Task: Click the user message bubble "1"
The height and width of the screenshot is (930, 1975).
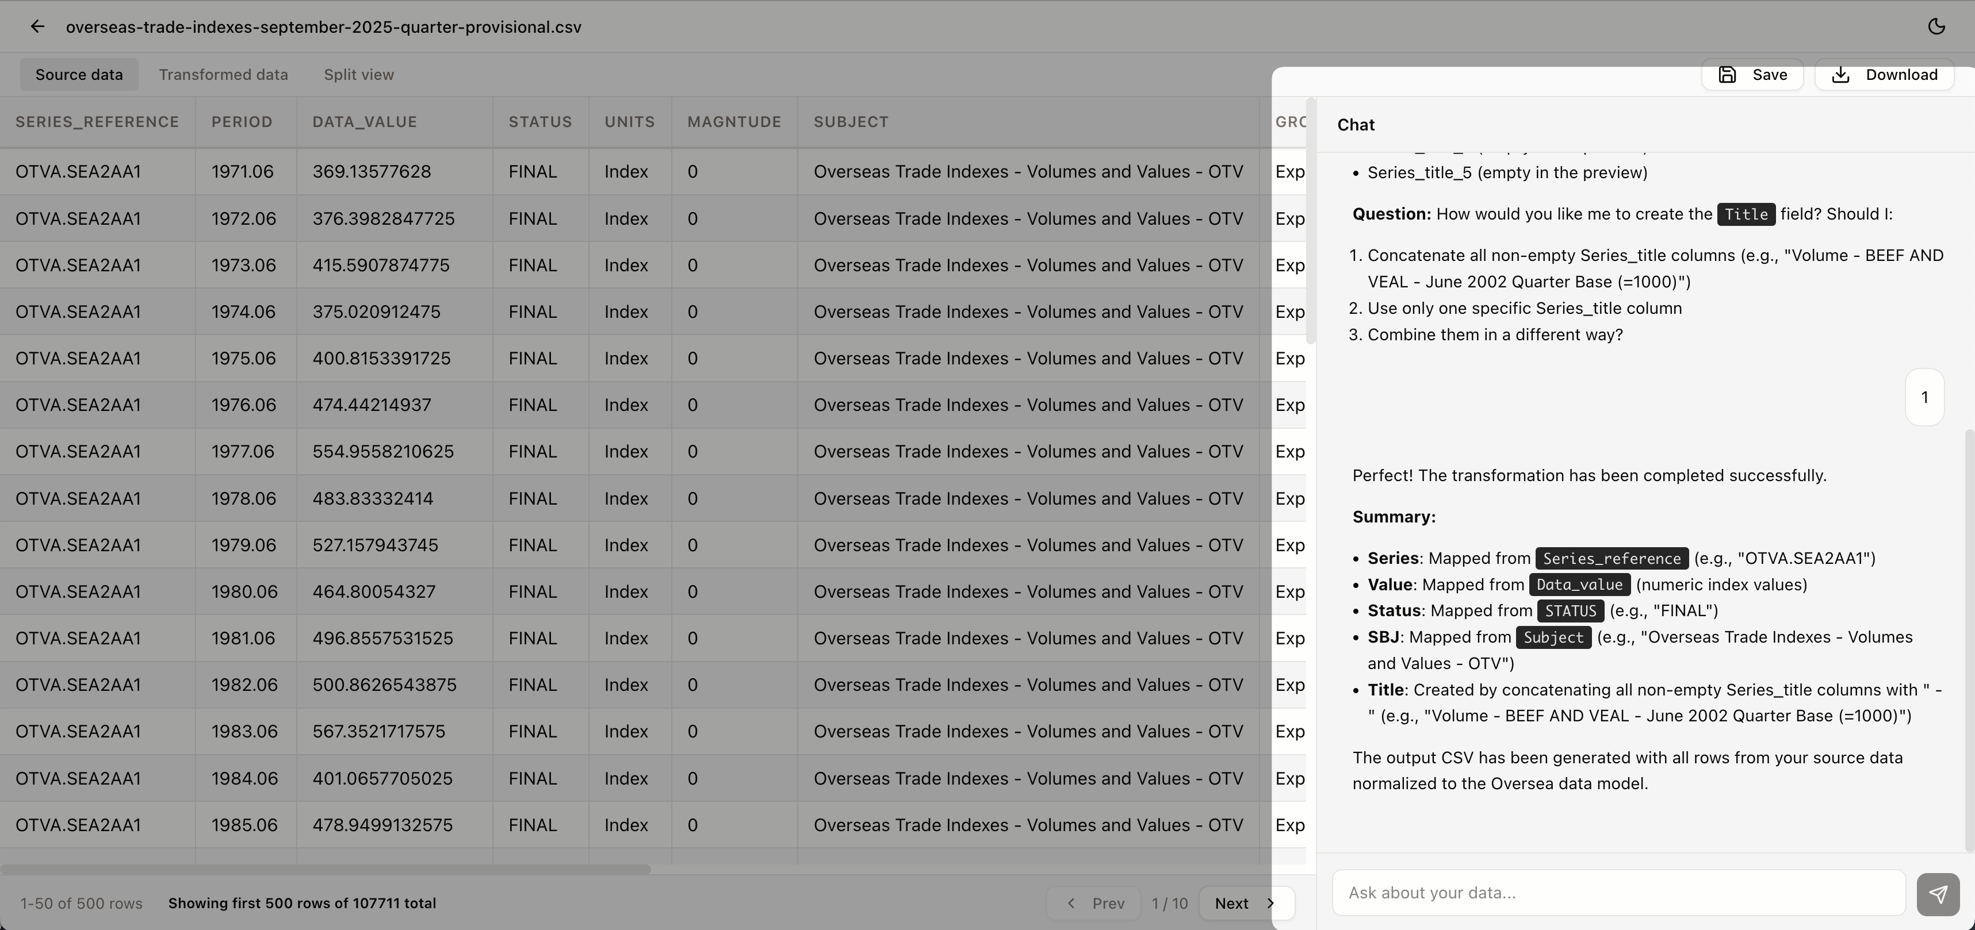Action: 1924,397
